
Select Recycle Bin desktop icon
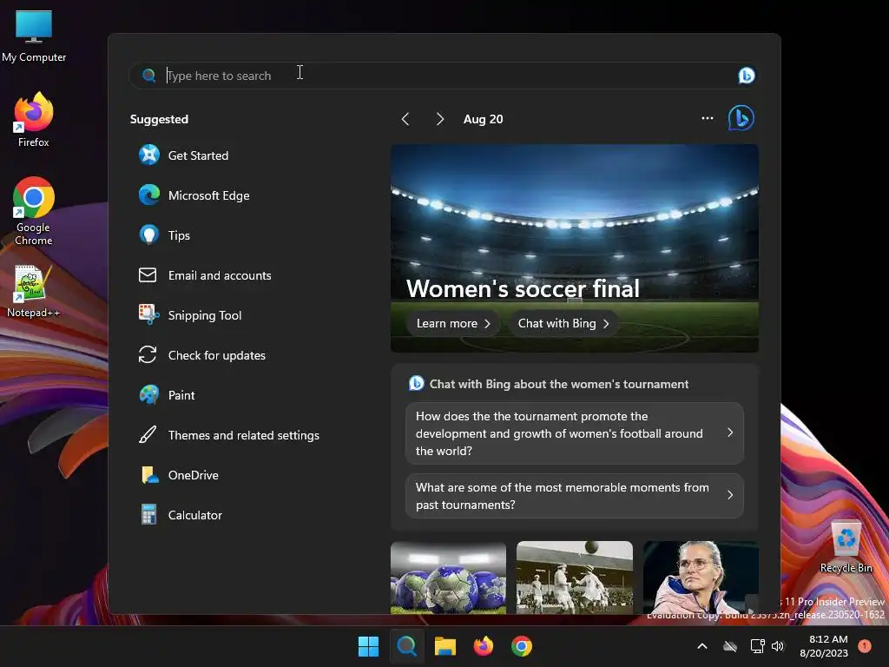pos(846,547)
